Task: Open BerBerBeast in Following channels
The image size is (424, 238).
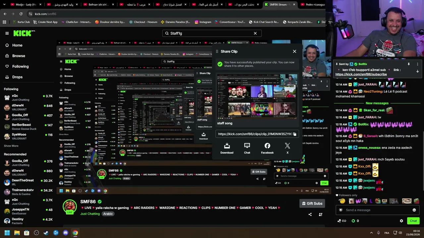Action: (28, 127)
